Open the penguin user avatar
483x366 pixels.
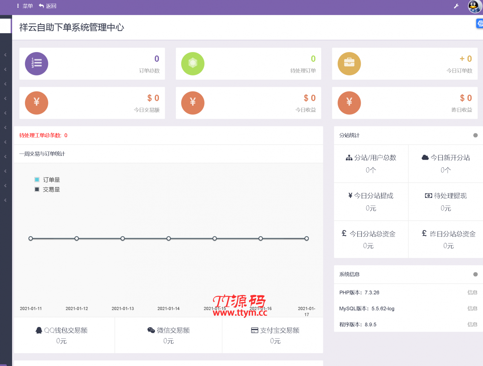[475, 6]
